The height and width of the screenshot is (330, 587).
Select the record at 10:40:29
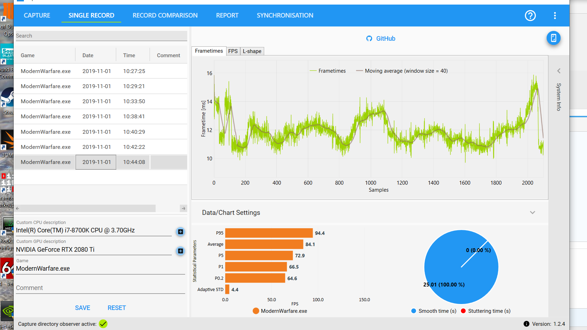(x=101, y=132)
